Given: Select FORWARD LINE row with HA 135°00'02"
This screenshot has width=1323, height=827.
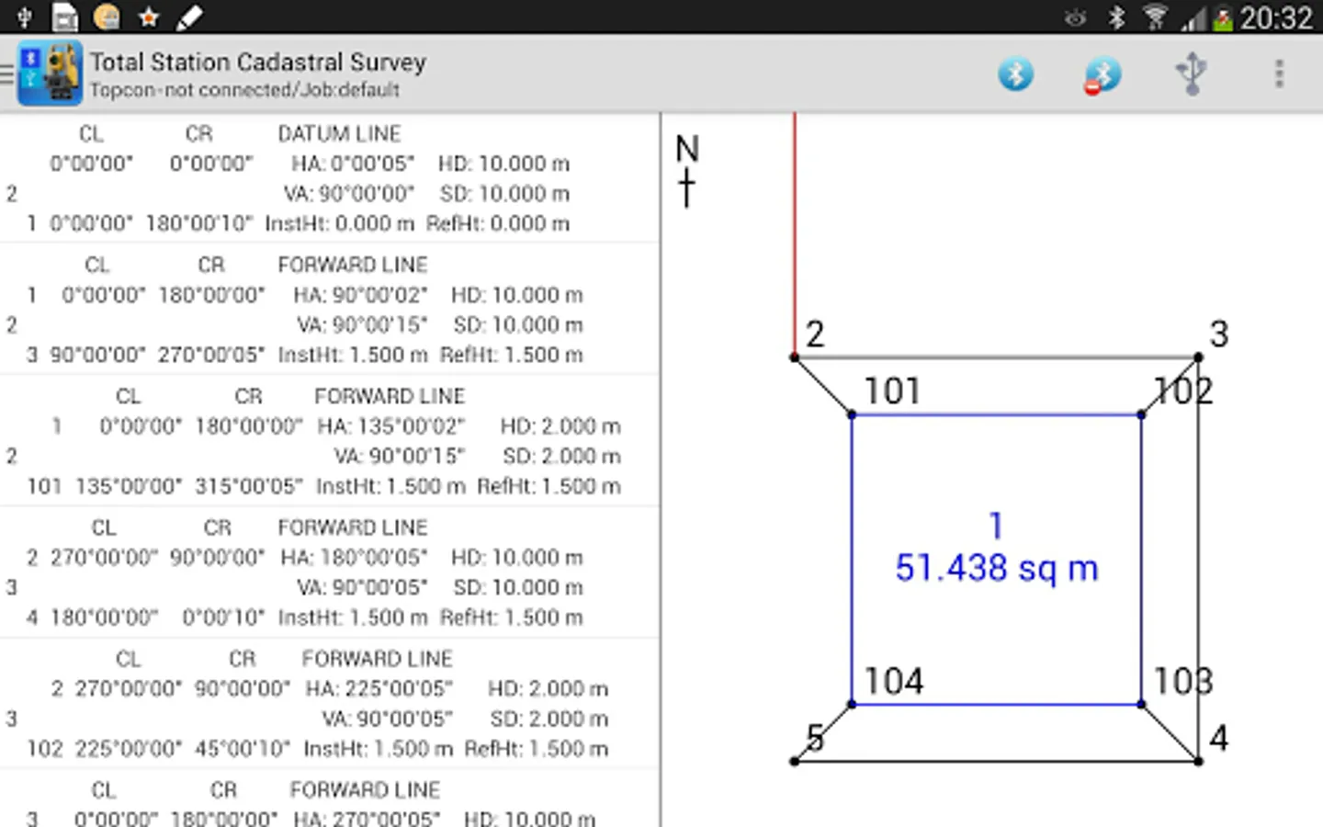Looking at the screenshot, I should coord(329,442).
